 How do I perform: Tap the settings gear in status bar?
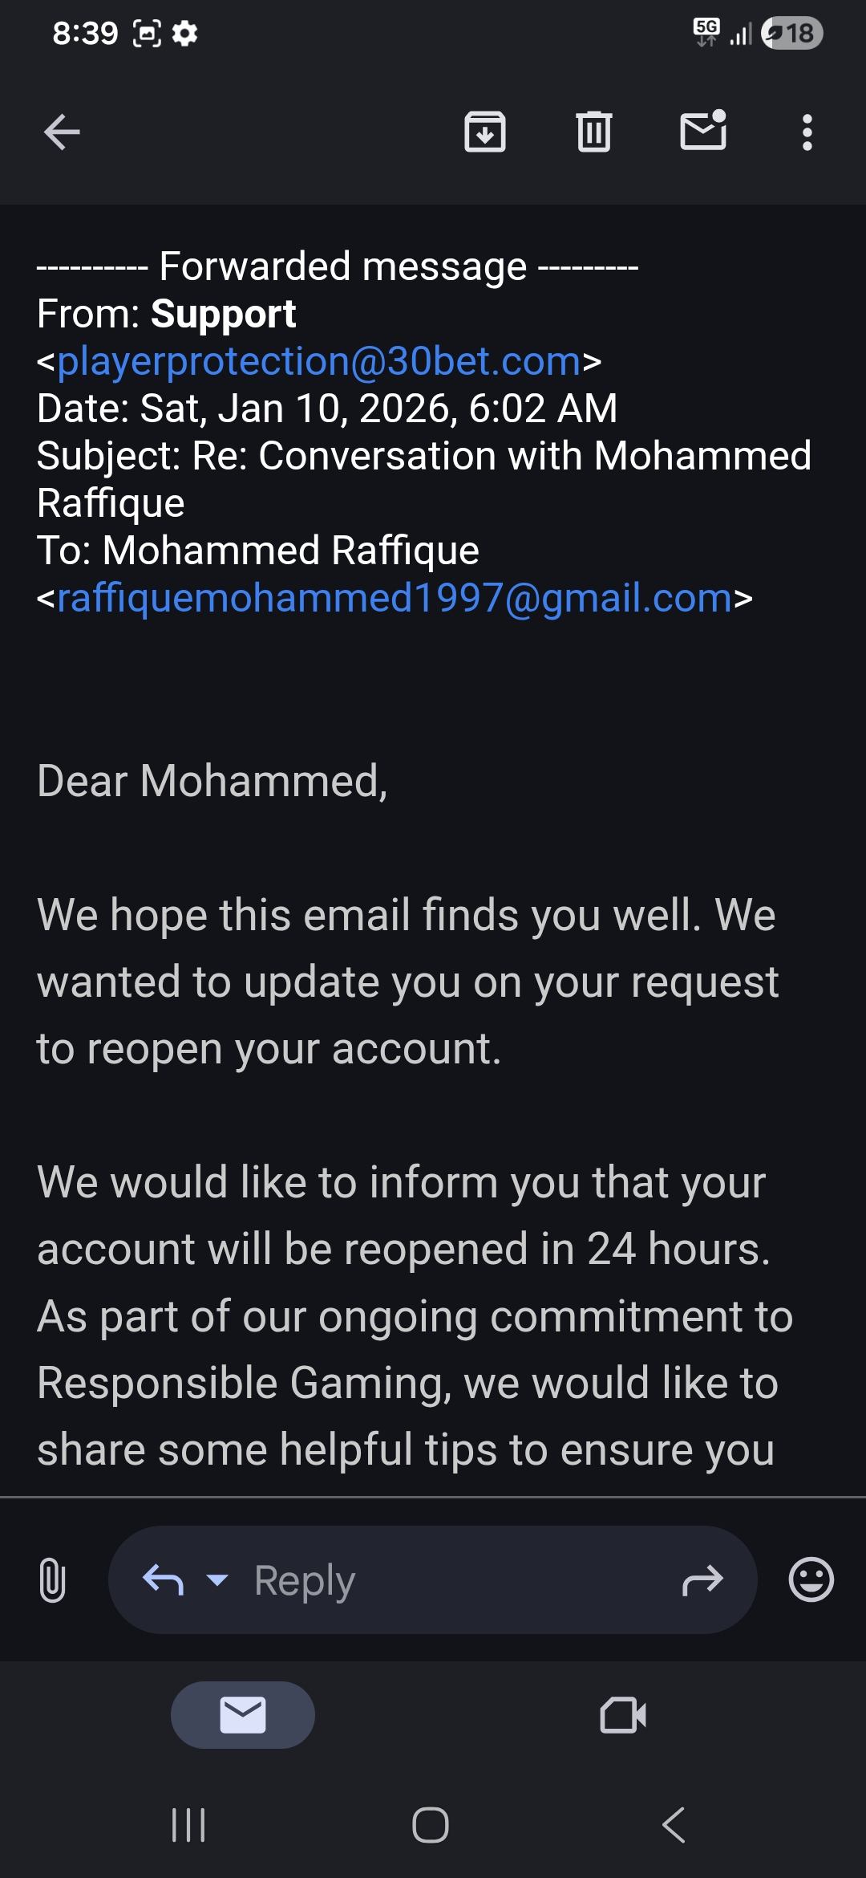(x=185, y=34)
